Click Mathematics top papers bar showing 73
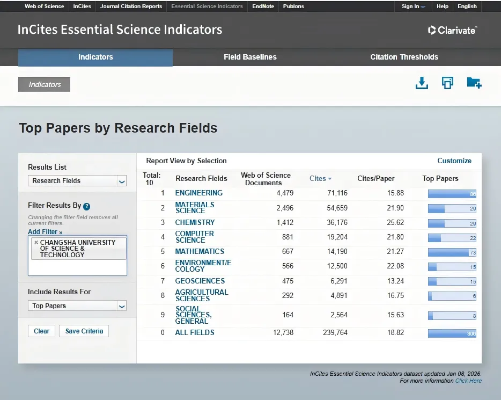The height and width of the screenshot is (400, 501). tap(452, 252)
